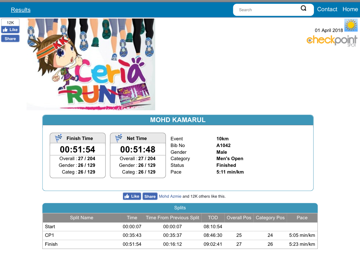Screen dimensions: 360x264
Task: Click the status value Finished
Action: [x=226, y=165]
